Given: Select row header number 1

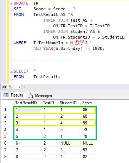Looking at the screenshot, I should coord(8,110).
